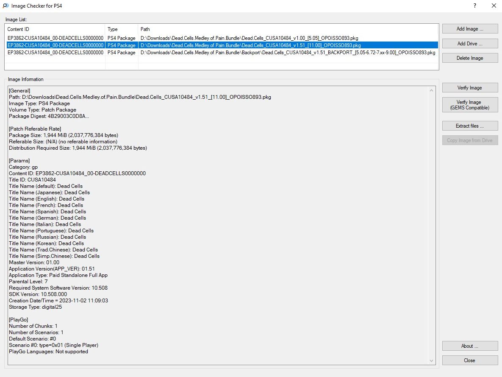Click the Package Size line
The image size is (502, 377).
pos(64,135)
